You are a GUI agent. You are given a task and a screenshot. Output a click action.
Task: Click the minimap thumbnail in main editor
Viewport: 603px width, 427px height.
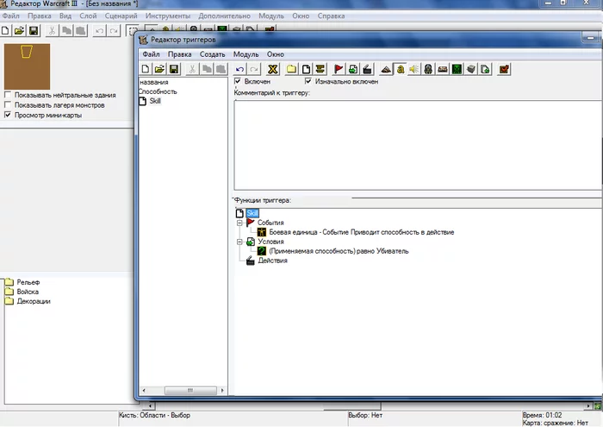click(x=27, y=66)
